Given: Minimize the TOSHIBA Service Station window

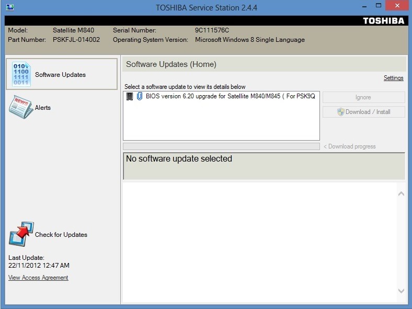Looking at the screenshot, I should (x=363, y=6).
